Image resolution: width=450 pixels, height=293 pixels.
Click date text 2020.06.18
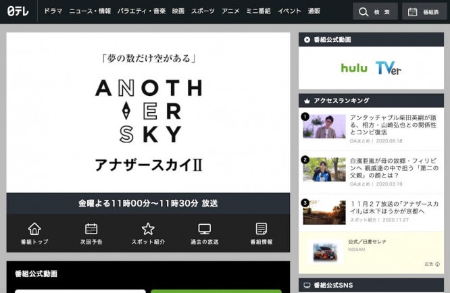coord(389,141)
